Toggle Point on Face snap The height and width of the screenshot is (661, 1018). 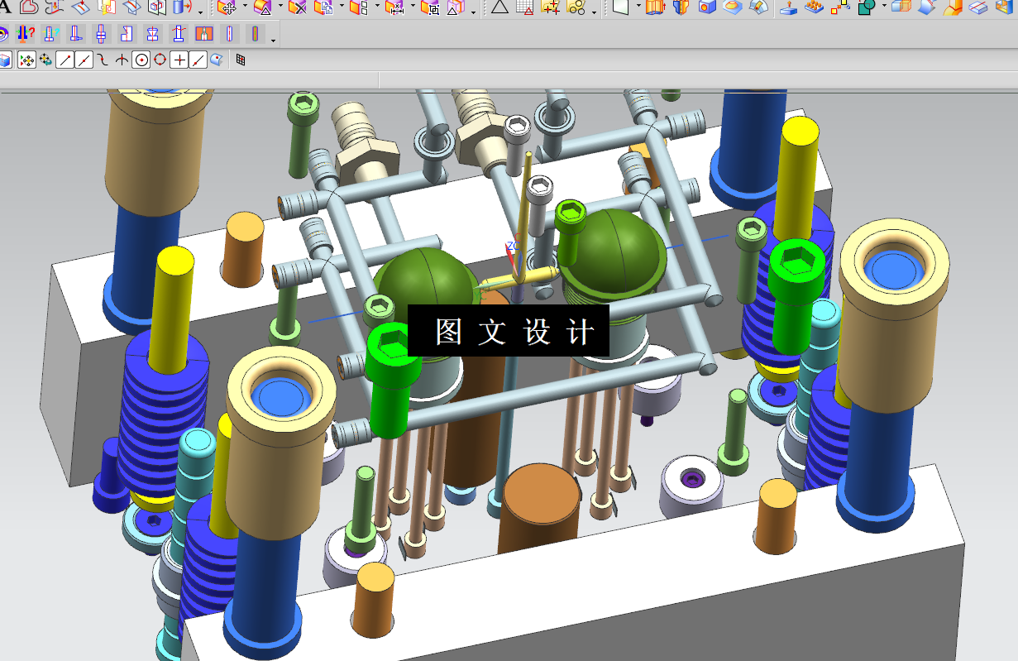[216, 60]
